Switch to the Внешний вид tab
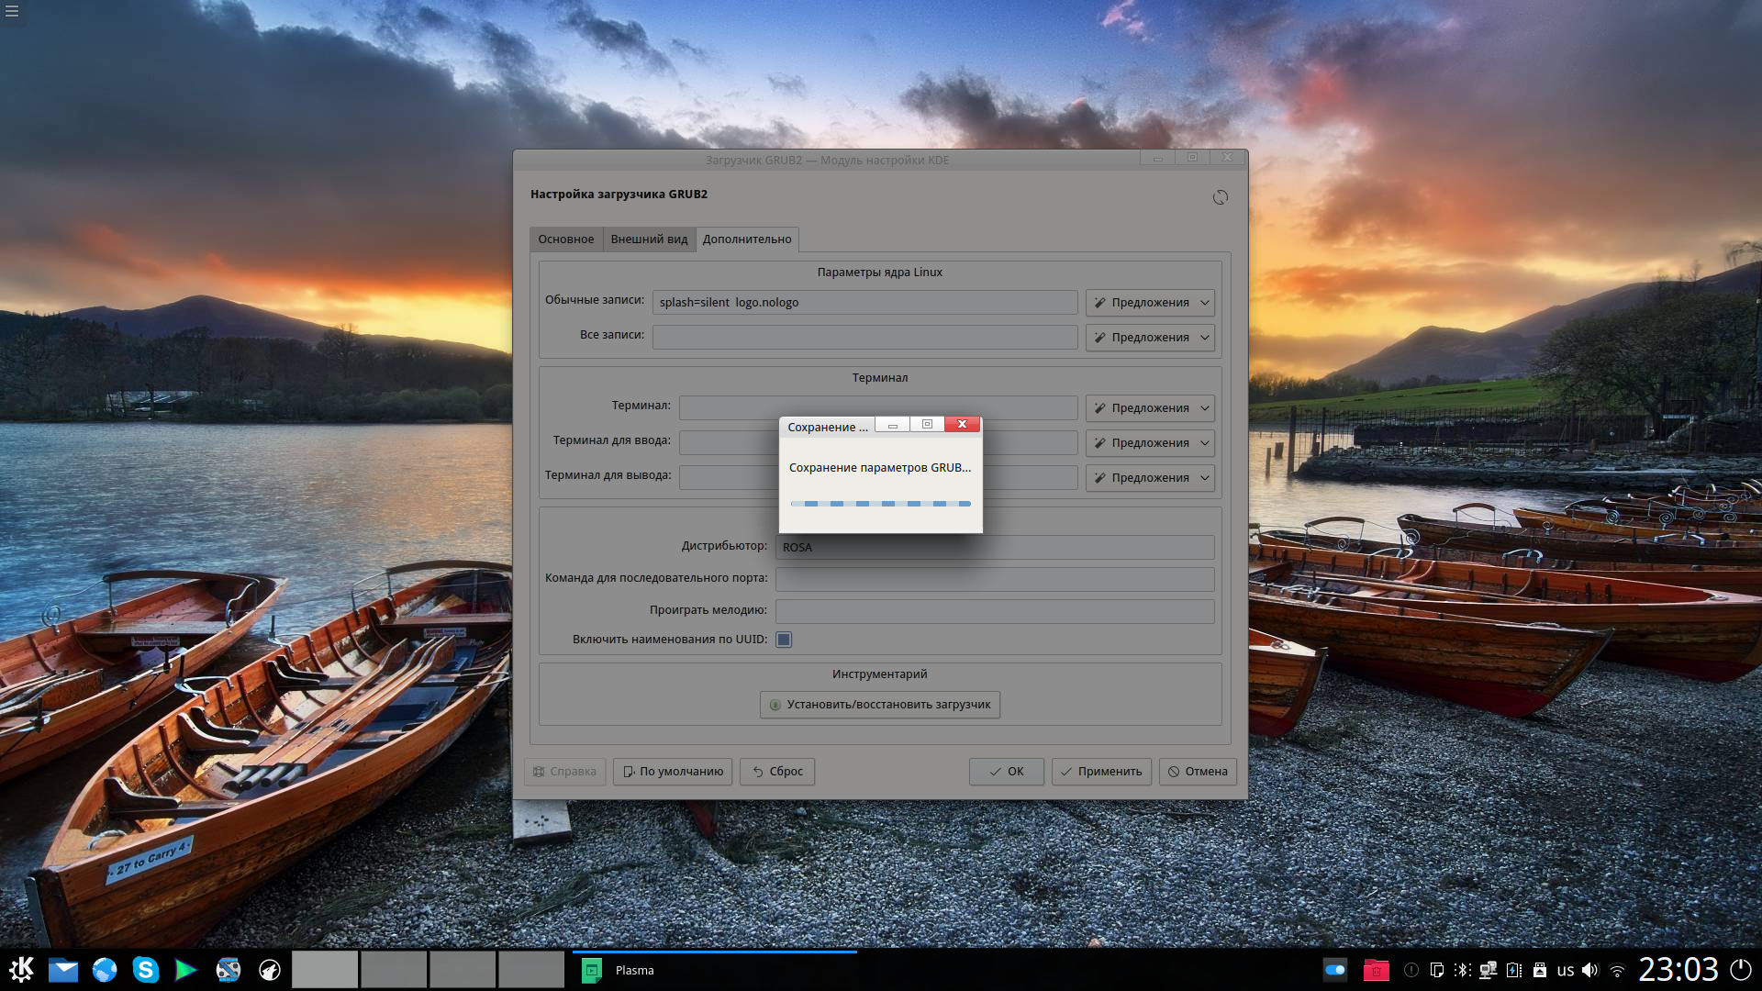 click(649, 239)
